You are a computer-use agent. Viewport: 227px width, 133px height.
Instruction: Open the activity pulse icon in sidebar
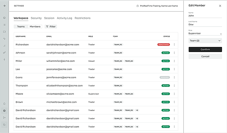pos(4,39)
